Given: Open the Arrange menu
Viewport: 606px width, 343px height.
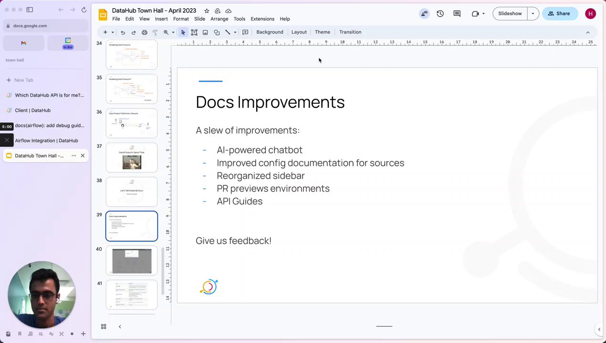Looking at the screenshot, I should (219, 19).
